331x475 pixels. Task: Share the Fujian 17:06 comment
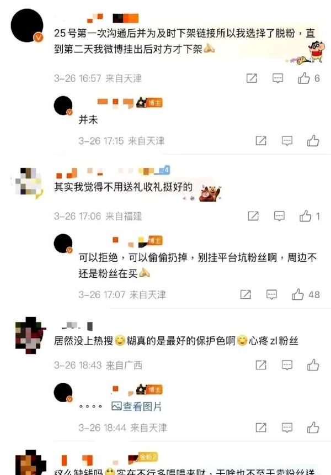[253, 216]
